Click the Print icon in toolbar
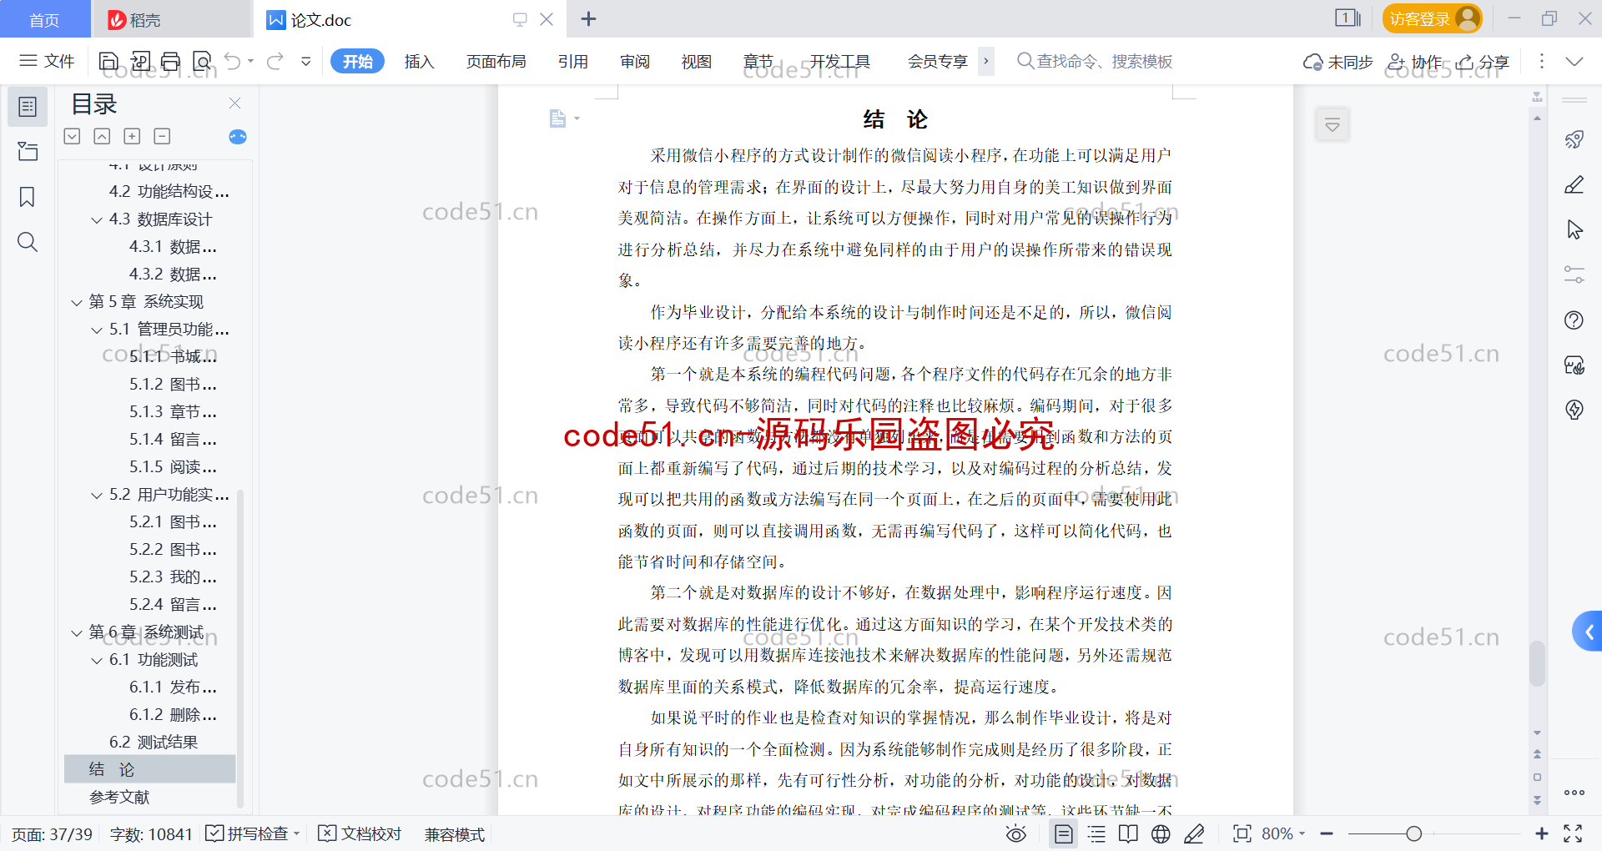This screenshot has width=1602, height=851. pyautogui.click(x=170, y=61)
